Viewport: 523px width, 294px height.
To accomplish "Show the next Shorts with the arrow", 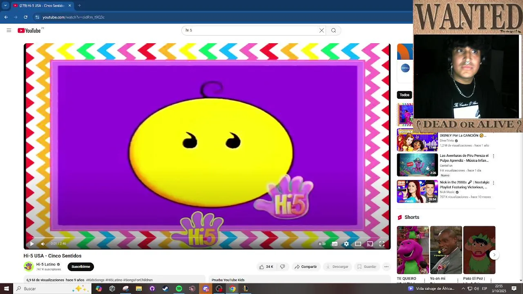I will click(494, 255).
